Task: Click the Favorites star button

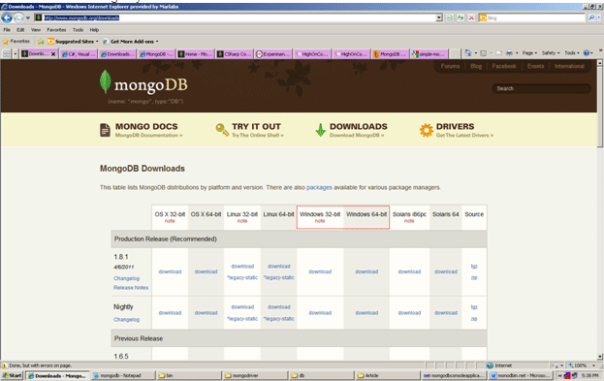Action: pos(16,42)
